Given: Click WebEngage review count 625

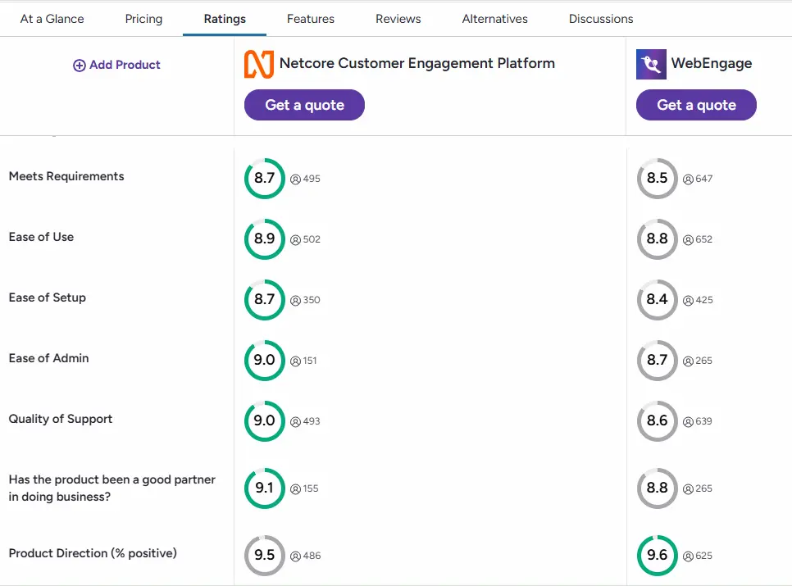Looking at the screenshot, I should [704, 556].
